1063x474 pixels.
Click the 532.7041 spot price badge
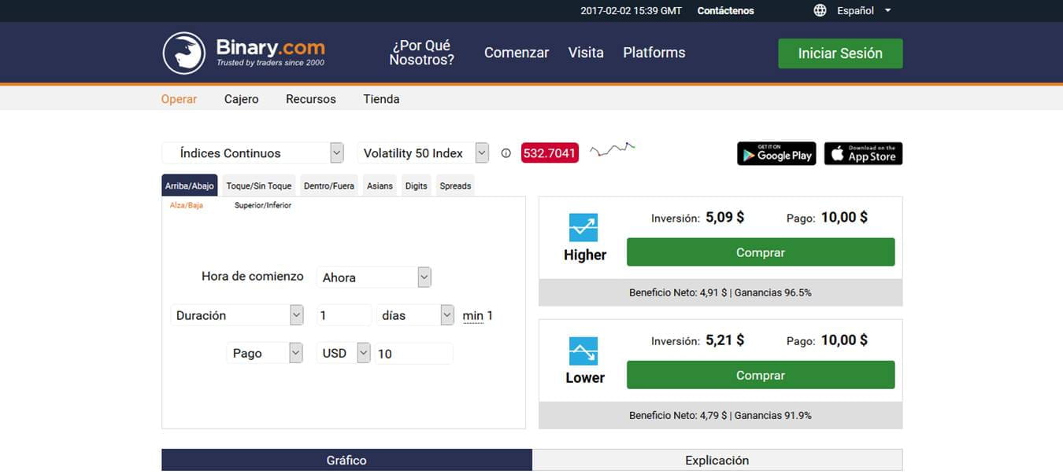(550, 152)
